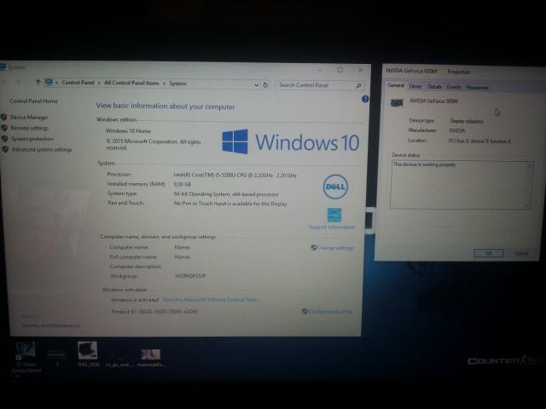Open the Support Information link
The height and width of the screenshot is (409, 546).
[332, 227]
